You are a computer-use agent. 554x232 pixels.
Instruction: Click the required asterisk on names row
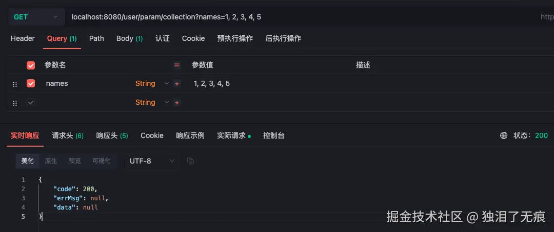coord(176,84)
